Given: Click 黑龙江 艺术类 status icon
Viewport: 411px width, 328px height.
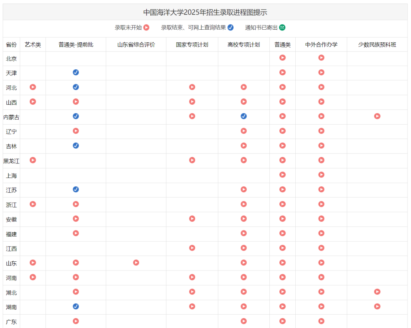Looking at the screenshot, I should click(33, 160).
